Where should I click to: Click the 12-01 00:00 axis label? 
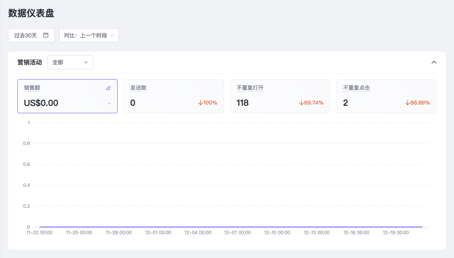(158, 232)
